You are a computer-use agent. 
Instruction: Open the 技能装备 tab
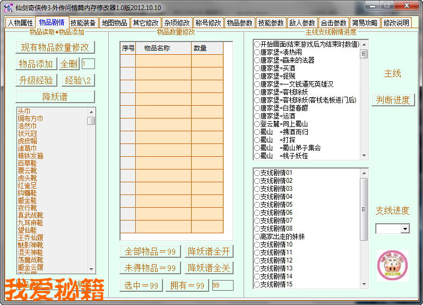(x=83, y=23)
